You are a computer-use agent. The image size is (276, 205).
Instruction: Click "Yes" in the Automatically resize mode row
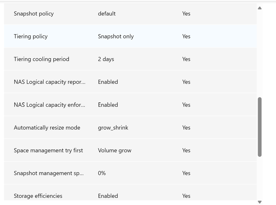186,128
